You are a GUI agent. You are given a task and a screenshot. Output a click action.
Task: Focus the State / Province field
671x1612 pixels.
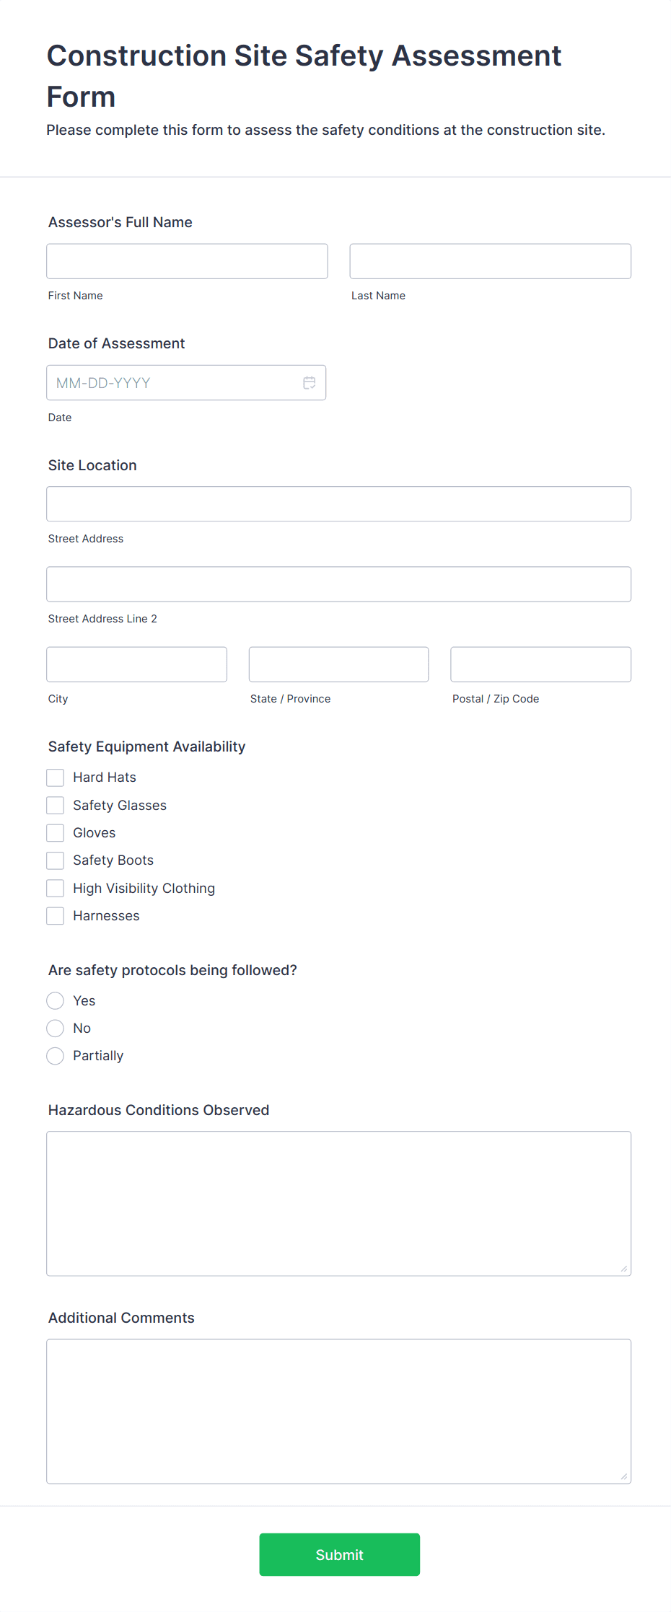[x=338, y=664]
